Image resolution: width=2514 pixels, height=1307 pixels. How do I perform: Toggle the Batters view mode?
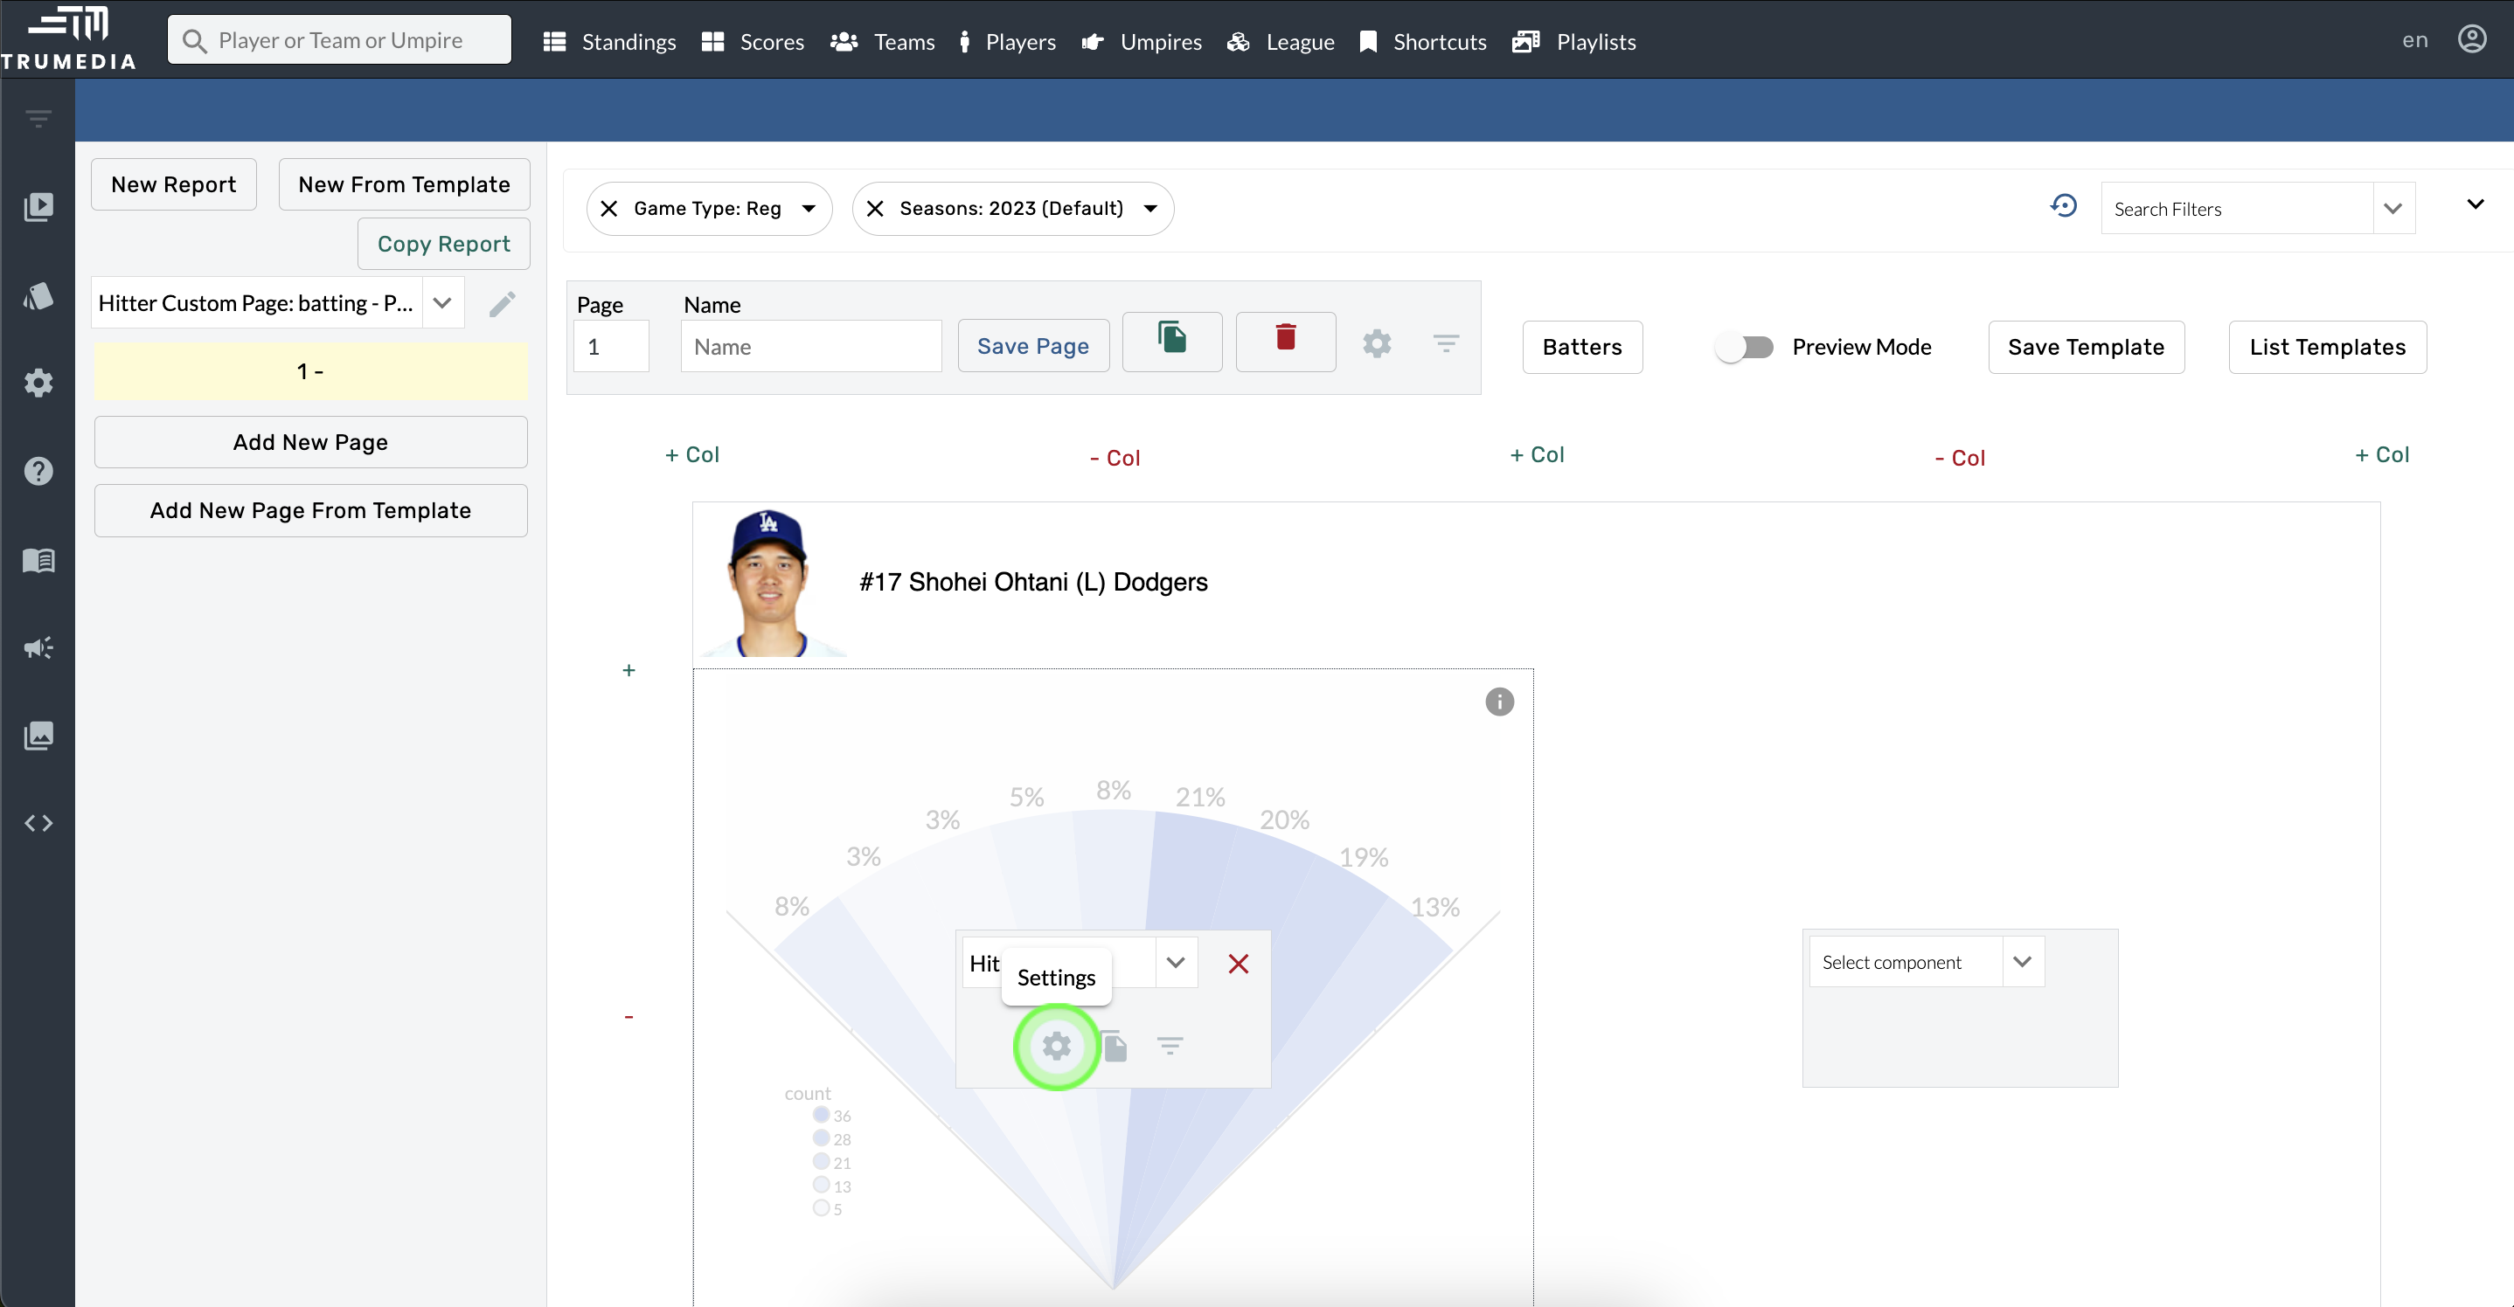[1581, 346]
